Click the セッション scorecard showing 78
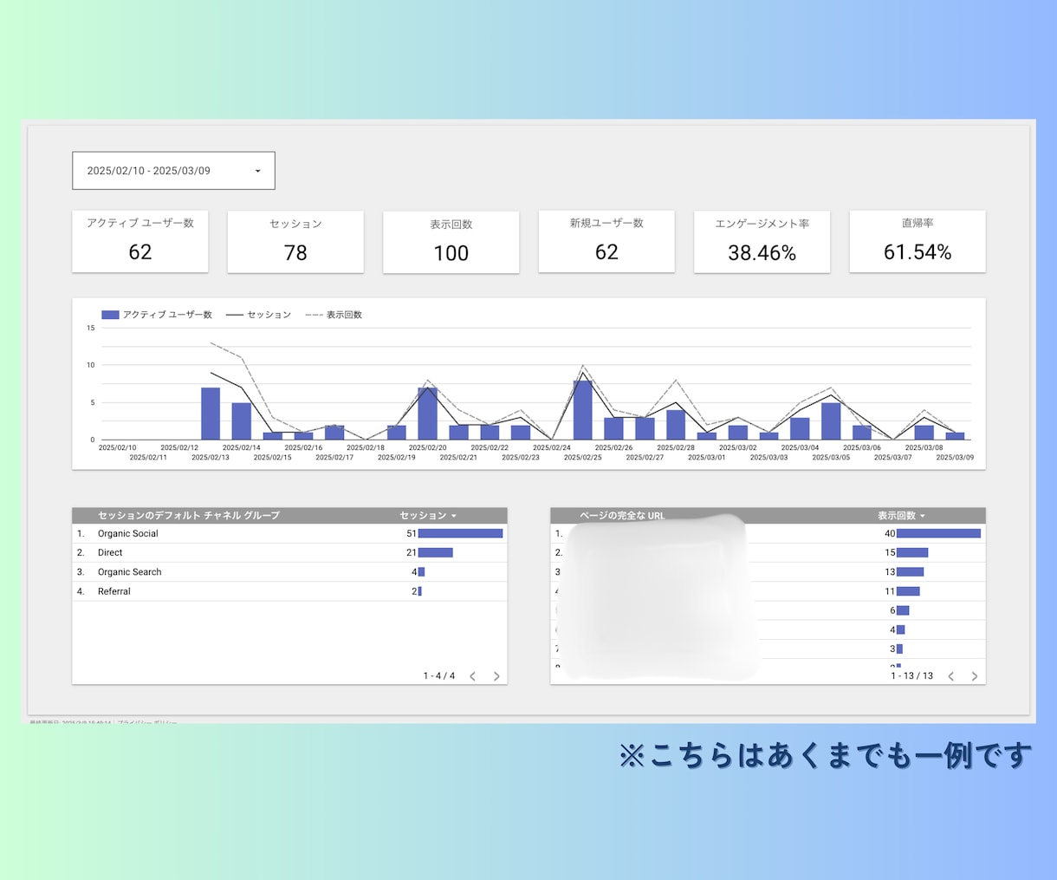The width and height of the screenshot is (1057, 880). pos(295,242)
